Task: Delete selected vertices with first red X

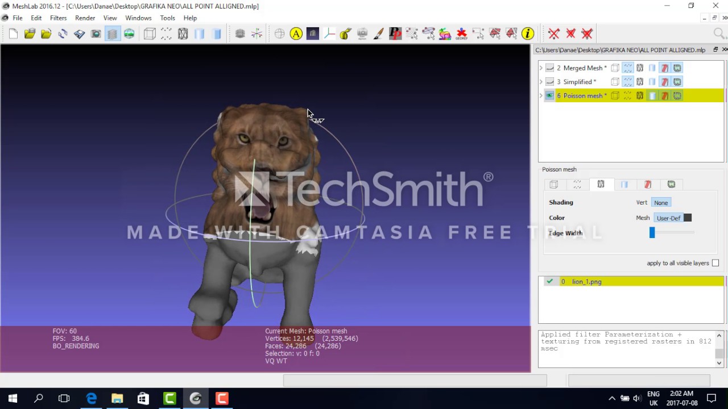Action: coord(554,34)
